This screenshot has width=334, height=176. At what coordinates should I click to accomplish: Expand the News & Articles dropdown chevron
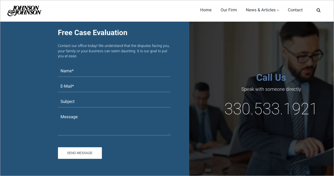pyautogui.click(x=278, y=10)
